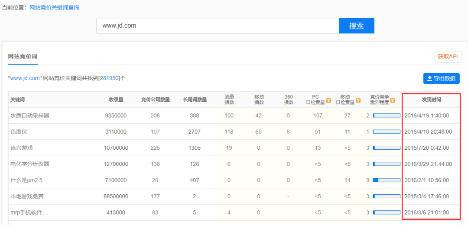Viewport: 468px width, 225px height.
Task: Click keyword 什么是pm2.5
Action: click(x=26, y=180)
